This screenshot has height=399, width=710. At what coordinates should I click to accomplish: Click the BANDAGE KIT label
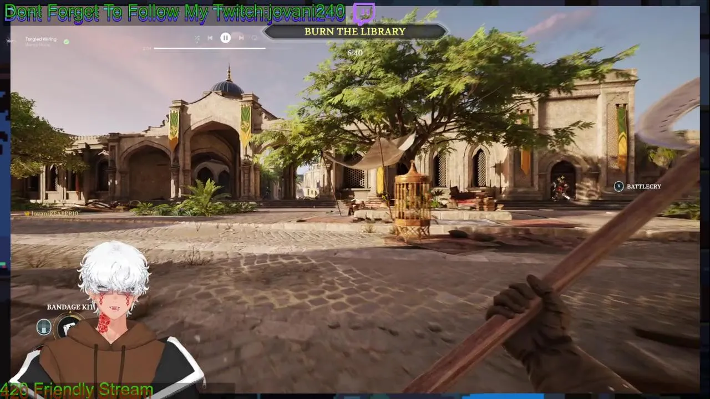pyautogui.click(x=71, y=307)
